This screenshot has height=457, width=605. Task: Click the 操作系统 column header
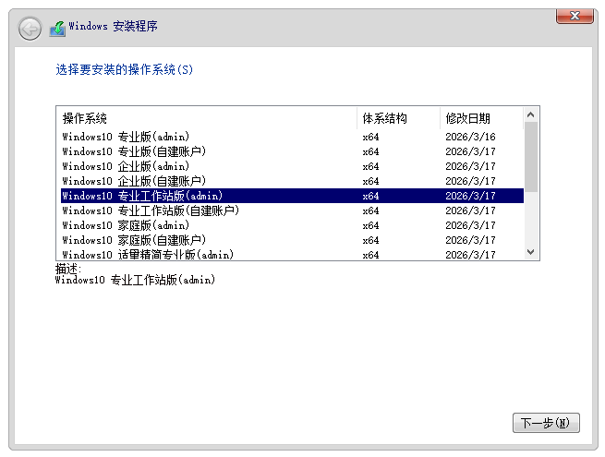[x=207, y=118]
